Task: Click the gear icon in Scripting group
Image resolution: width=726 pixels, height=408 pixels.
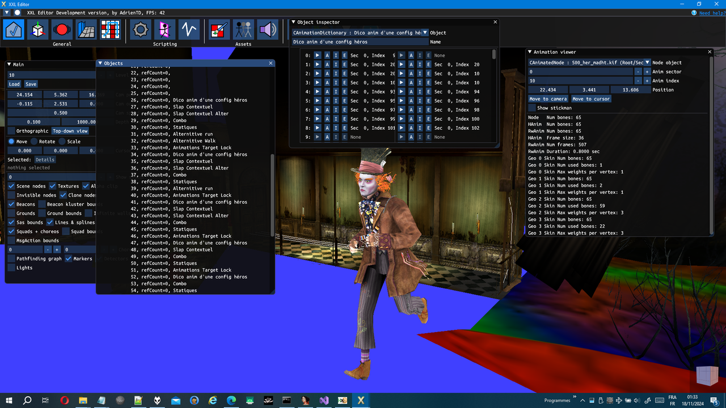Action: pyautogui.click(x=141, y=29)
